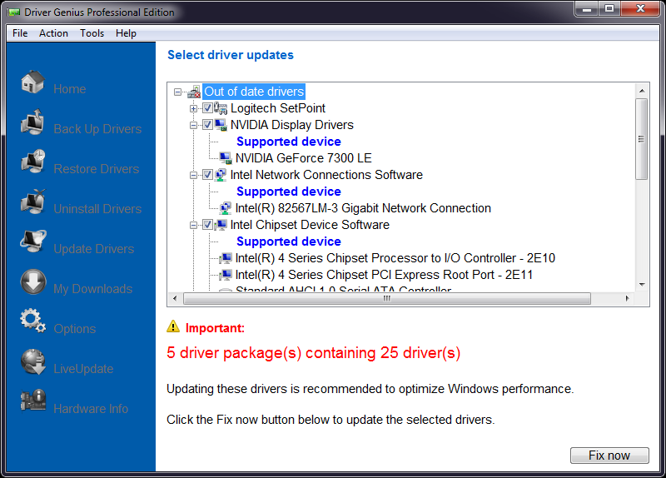666x478 pixels.
Task: Deselect Intel Chipset Device Software checkbox
Action: 207,225
